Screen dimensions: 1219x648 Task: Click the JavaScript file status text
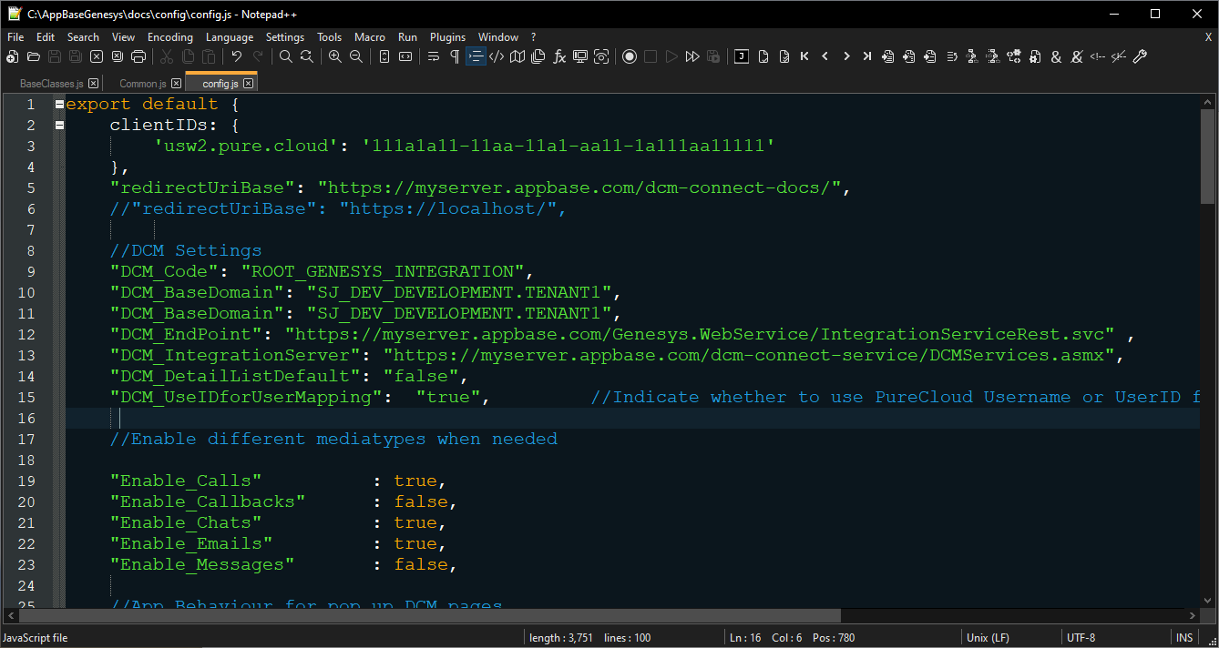pyautogui.click(x=35, y=638)
